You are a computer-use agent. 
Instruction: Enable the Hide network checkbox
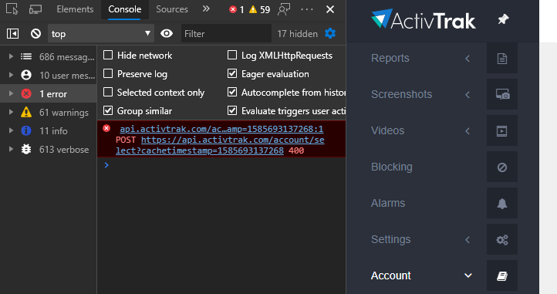pyautogui.click(x=108, y=55)
